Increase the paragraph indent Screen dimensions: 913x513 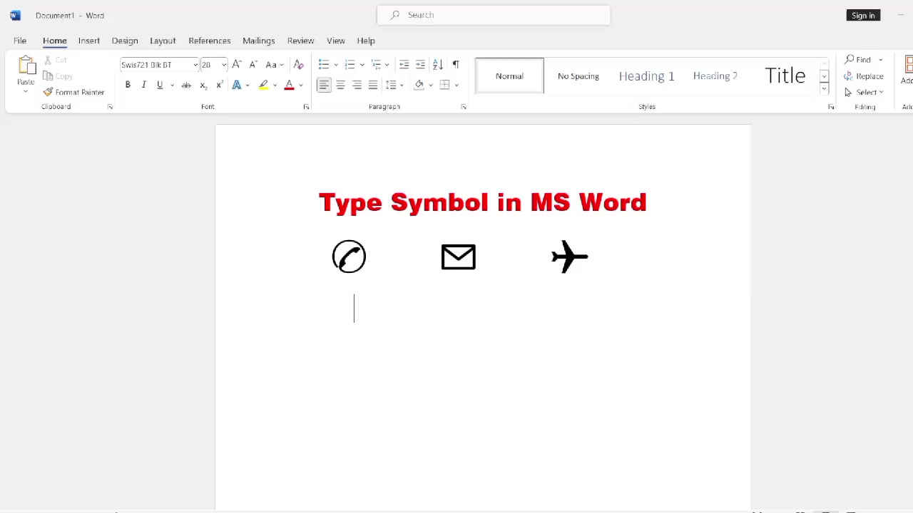tap(420, 64)
